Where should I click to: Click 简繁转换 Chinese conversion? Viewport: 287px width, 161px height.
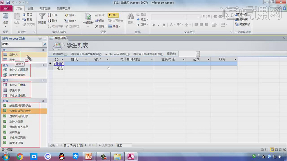tap(243, 24)
